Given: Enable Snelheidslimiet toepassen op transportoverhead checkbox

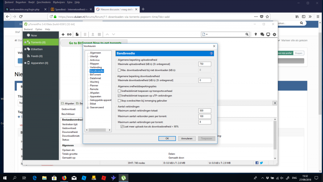Looking at the screenshot, I should pos(120,91).
